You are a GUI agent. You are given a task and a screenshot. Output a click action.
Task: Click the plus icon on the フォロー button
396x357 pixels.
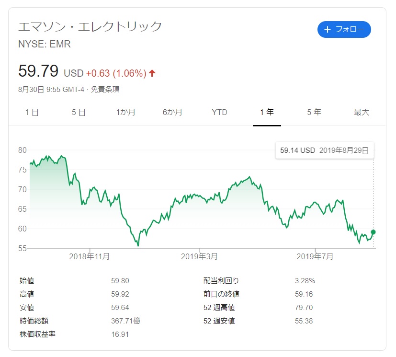tap(328, 30)
